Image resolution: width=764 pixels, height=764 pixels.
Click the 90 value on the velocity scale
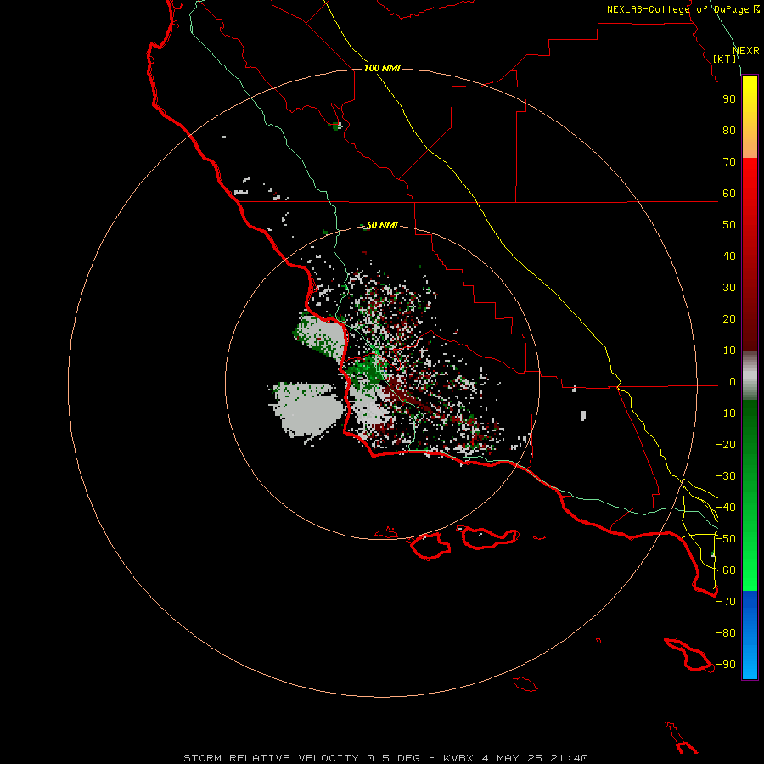[729, 99]
